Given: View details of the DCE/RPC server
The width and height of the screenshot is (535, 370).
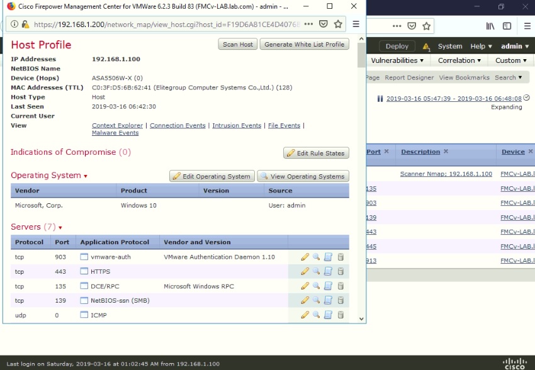Looking at the screenshot, I should (317, 286).
